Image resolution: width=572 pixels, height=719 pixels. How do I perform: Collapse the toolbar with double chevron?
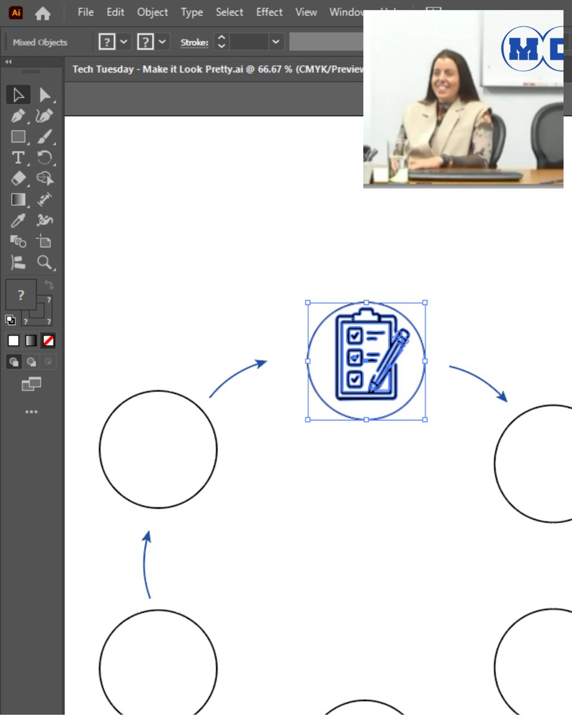8,62
